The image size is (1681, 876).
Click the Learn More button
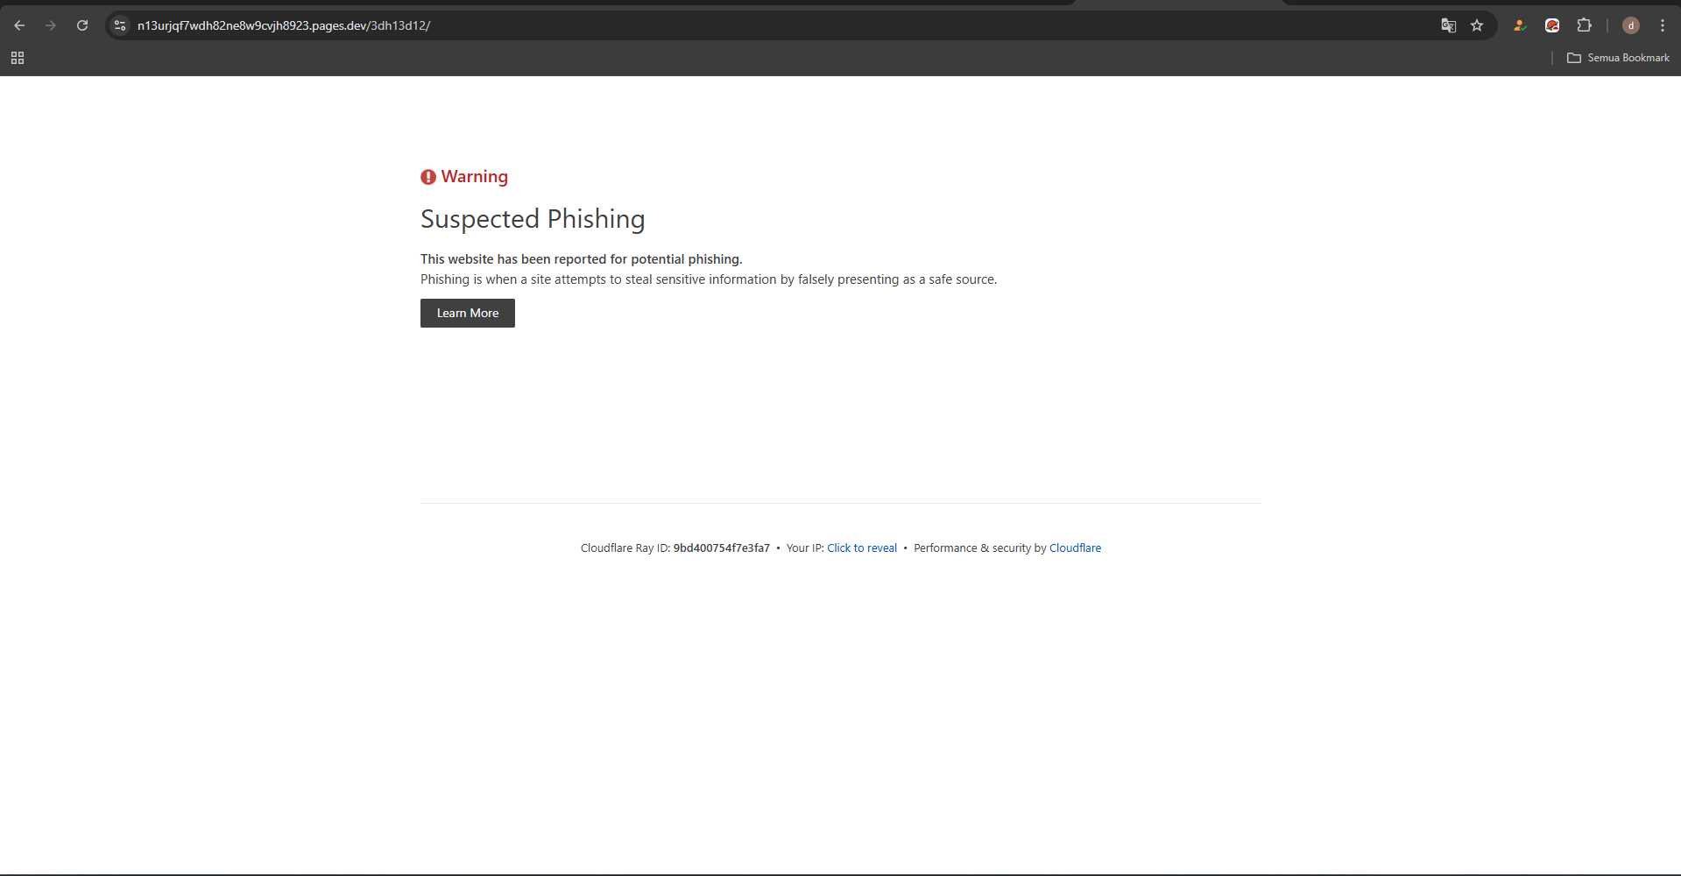click(x=468, y=313)
